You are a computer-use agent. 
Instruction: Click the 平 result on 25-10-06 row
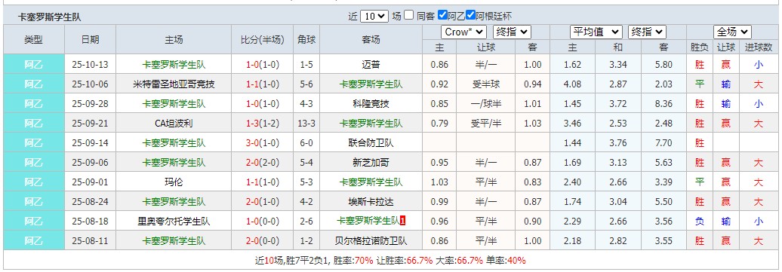coord(699,84)
